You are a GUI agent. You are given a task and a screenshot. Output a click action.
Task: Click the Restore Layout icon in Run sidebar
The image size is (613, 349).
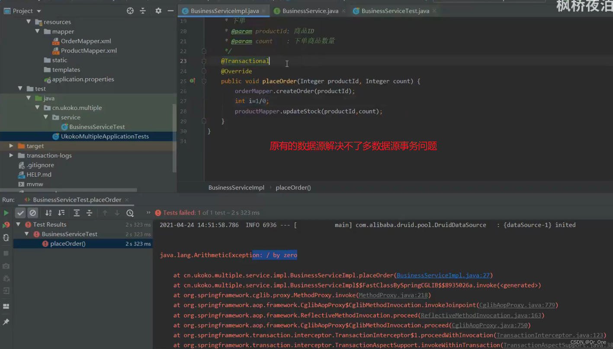click(x=6, y=306)
